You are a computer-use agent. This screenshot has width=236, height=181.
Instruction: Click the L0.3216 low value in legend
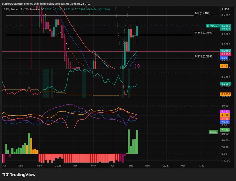(x=69, y=9)
